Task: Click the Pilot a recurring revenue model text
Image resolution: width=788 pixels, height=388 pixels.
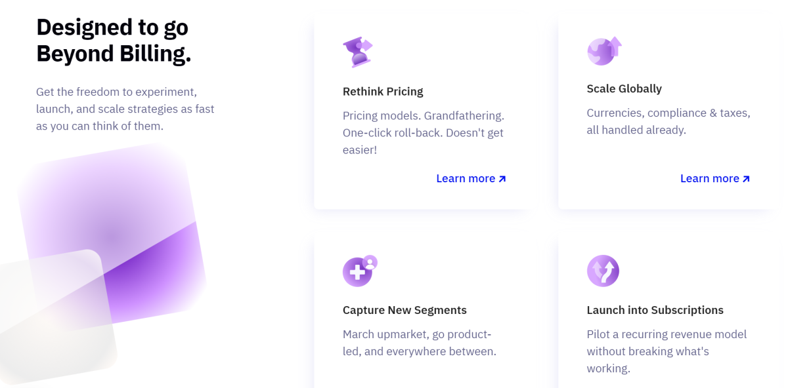Action: tap(667, 351)
